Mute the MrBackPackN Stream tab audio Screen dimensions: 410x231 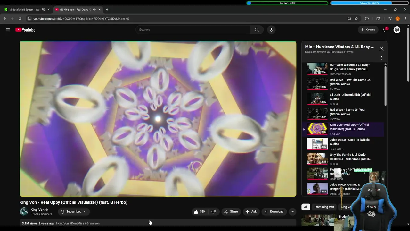click(44, 10)
